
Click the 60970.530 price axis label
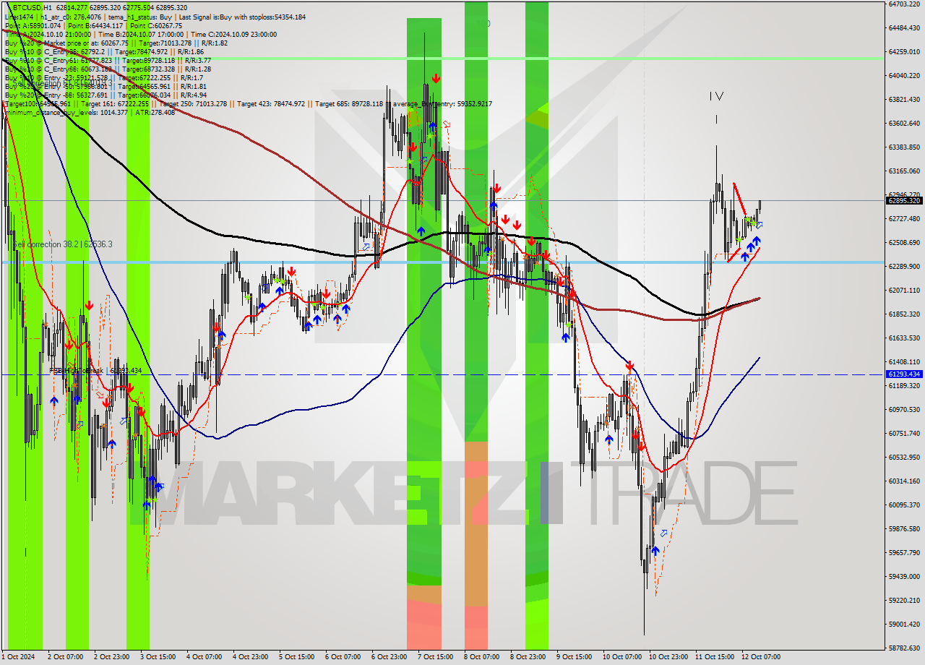coord(903,409)
